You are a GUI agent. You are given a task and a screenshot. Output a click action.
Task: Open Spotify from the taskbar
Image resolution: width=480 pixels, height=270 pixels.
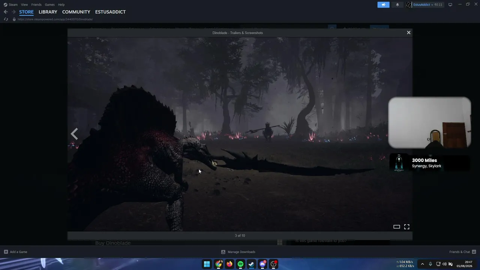coord(240,264)
